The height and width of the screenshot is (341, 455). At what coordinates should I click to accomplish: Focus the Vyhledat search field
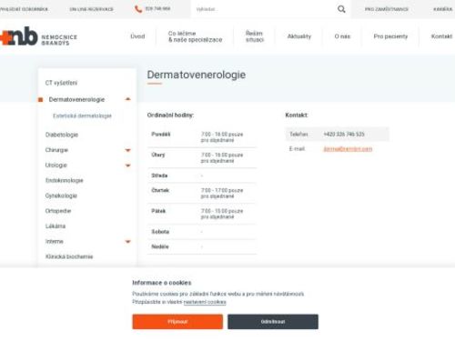pyautogui.click(x=264, y=9)
